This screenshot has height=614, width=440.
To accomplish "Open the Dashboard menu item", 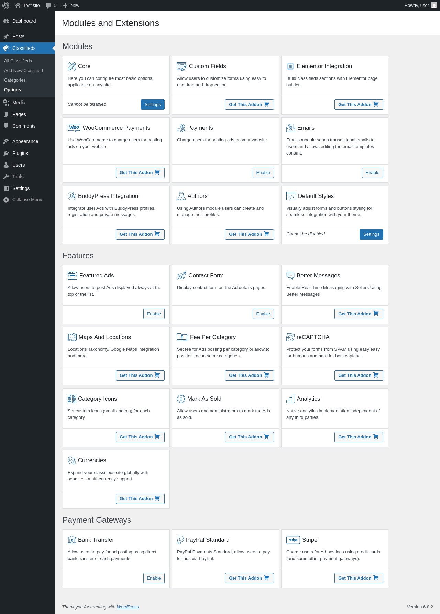I will pos(27,21).
